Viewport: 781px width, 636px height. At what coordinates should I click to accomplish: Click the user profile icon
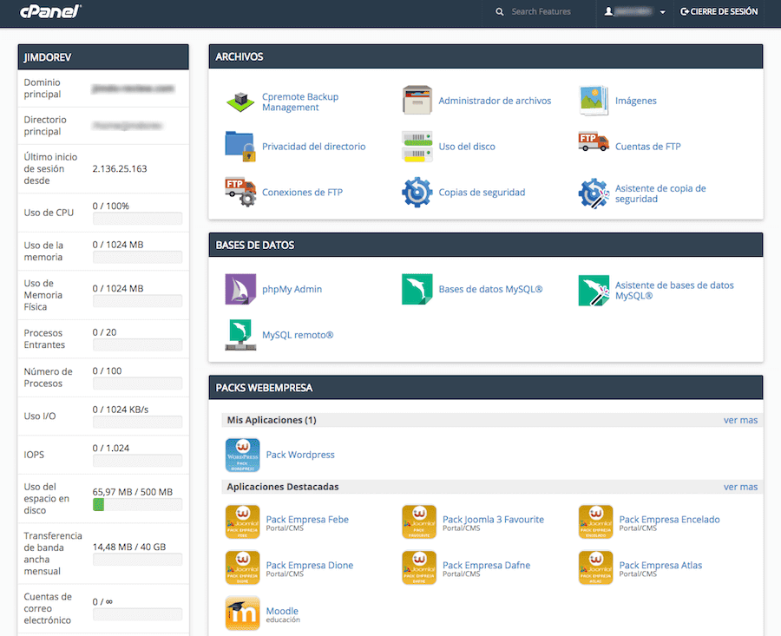coord(608,11)
